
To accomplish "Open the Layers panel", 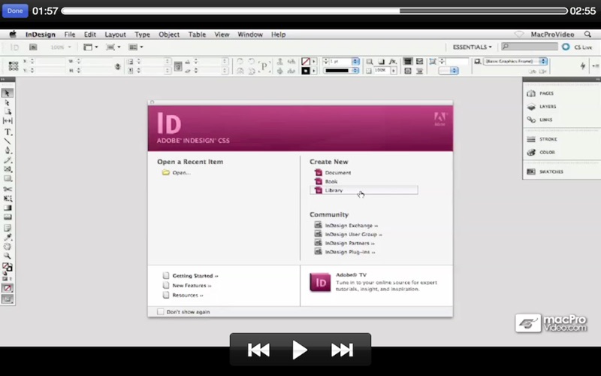I will (541, 107).
